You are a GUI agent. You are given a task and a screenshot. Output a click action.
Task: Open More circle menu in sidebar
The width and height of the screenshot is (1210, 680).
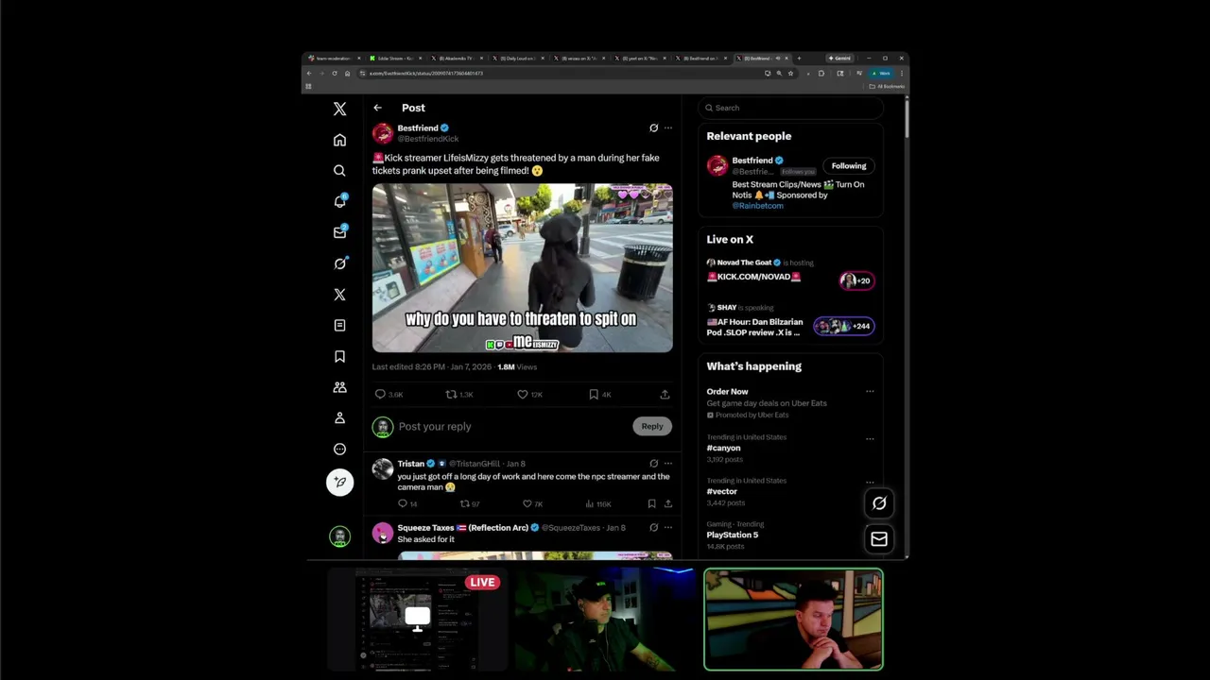pyautogui.click(x=339, y=449)
